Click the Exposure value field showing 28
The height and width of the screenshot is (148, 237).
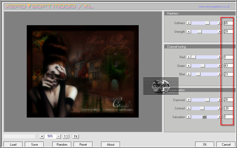(x=228, y=100)
